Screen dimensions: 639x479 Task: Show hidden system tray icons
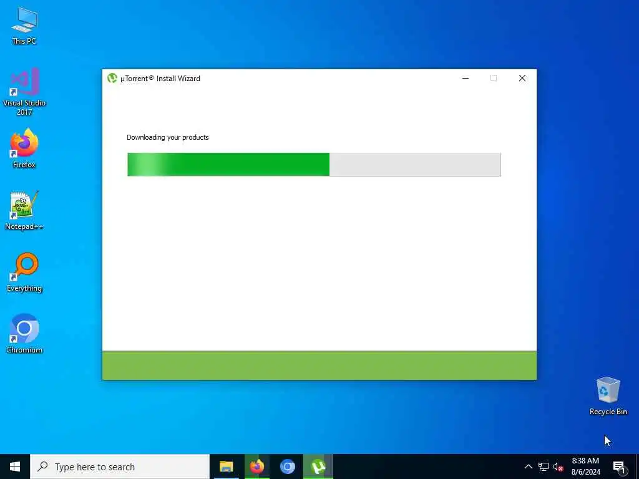(x=528, y=467)
